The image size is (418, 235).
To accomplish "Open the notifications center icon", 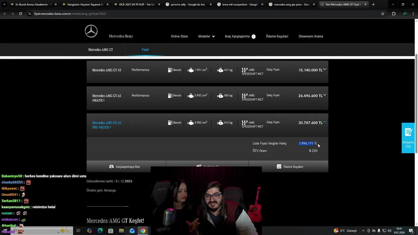I will (411, 231).
